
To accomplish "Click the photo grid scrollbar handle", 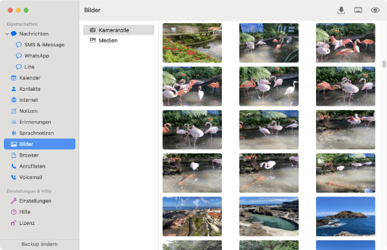I will (384, 64).
